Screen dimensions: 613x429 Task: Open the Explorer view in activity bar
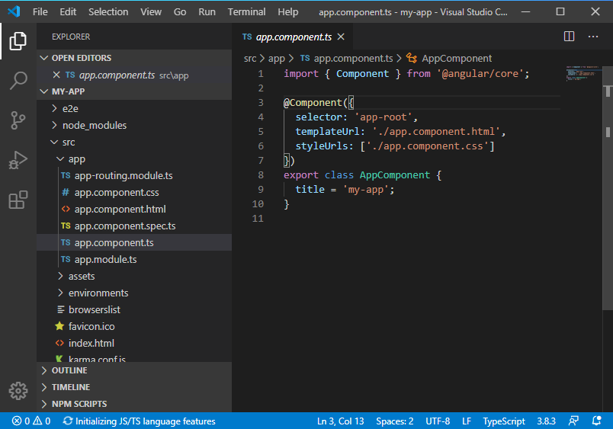tap(18, 40)
